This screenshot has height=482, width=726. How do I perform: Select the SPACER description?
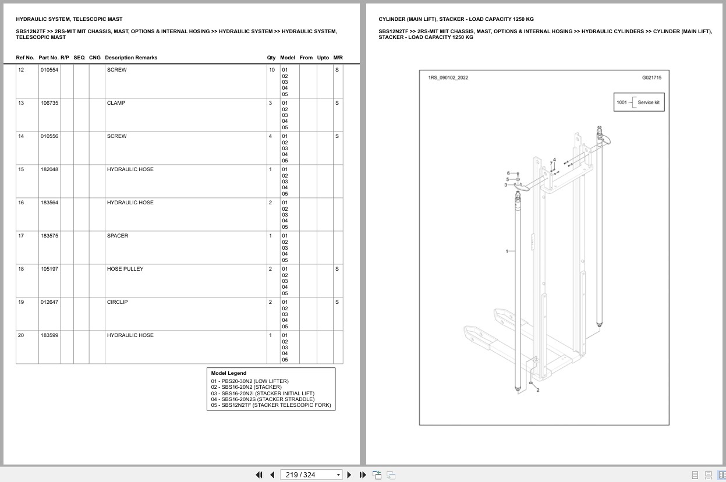click(117, 236)
